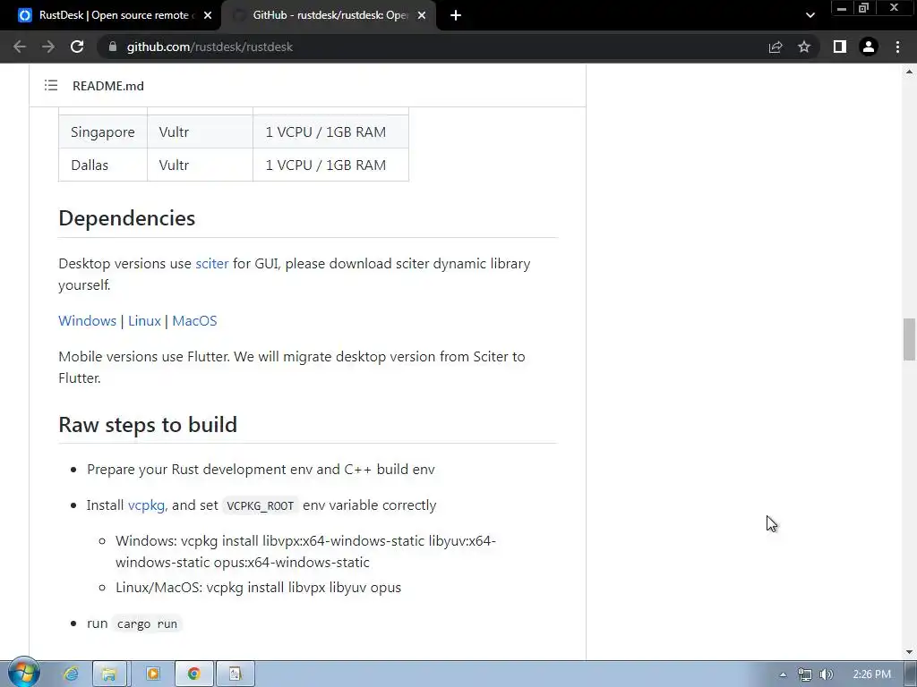Click the 2:26 PM clock
Screen dimensions: 917x687
(872, 674)
